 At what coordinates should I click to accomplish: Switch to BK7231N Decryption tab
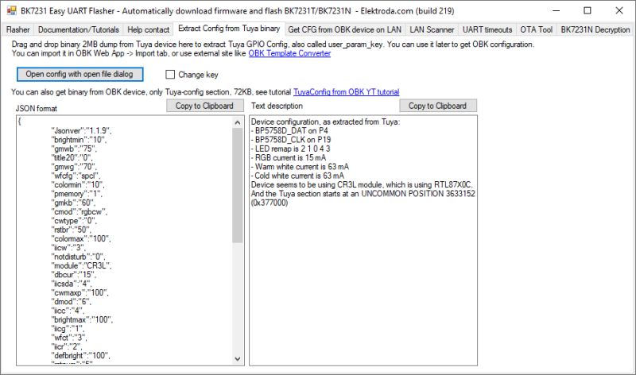coord(595,29)
